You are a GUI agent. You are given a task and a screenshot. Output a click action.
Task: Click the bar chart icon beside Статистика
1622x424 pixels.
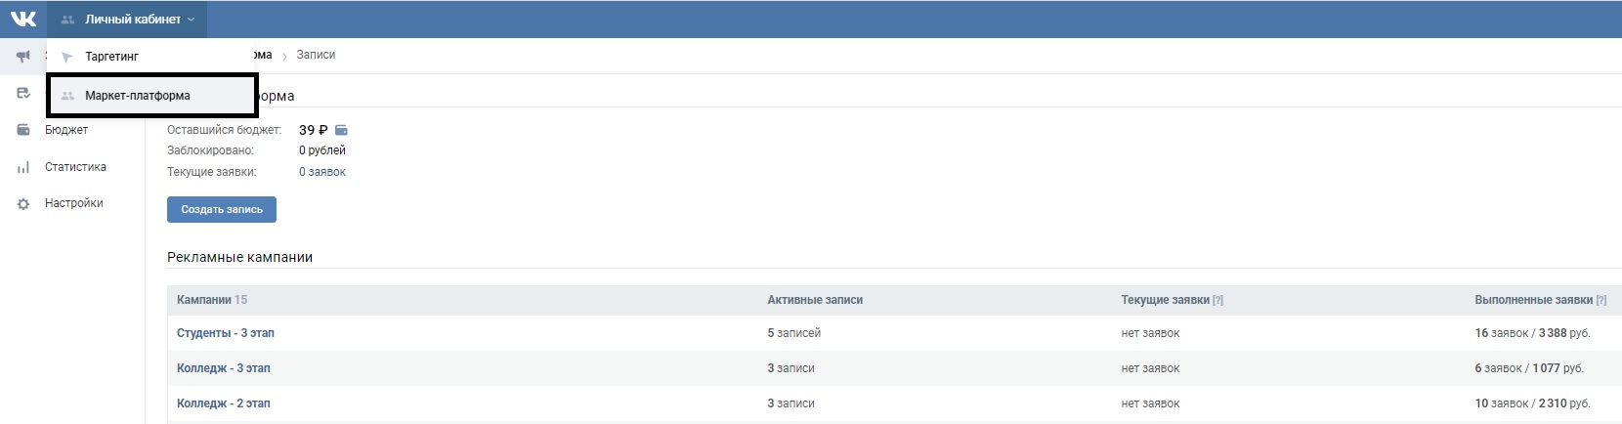tap(23, 167)
